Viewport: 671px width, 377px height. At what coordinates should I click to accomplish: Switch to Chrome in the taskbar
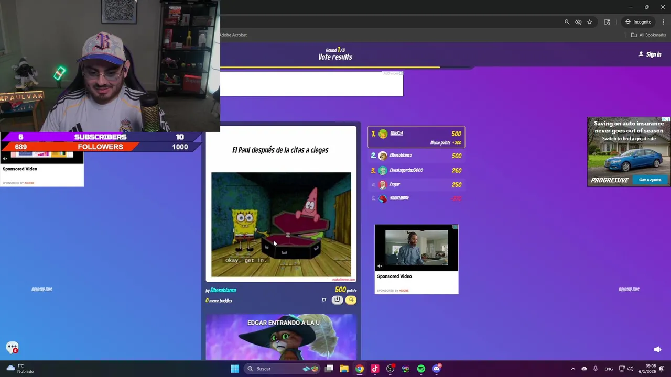click(x=360, y=369)
